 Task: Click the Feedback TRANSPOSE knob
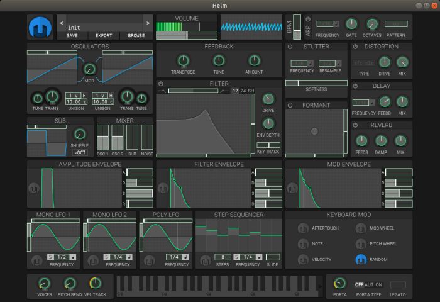coord(184,60)
